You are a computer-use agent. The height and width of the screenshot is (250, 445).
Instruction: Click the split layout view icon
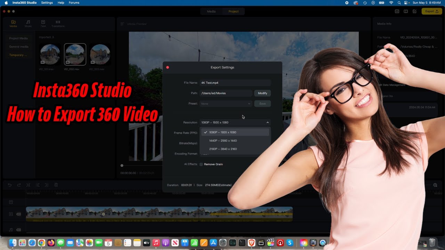coord(406,11)
